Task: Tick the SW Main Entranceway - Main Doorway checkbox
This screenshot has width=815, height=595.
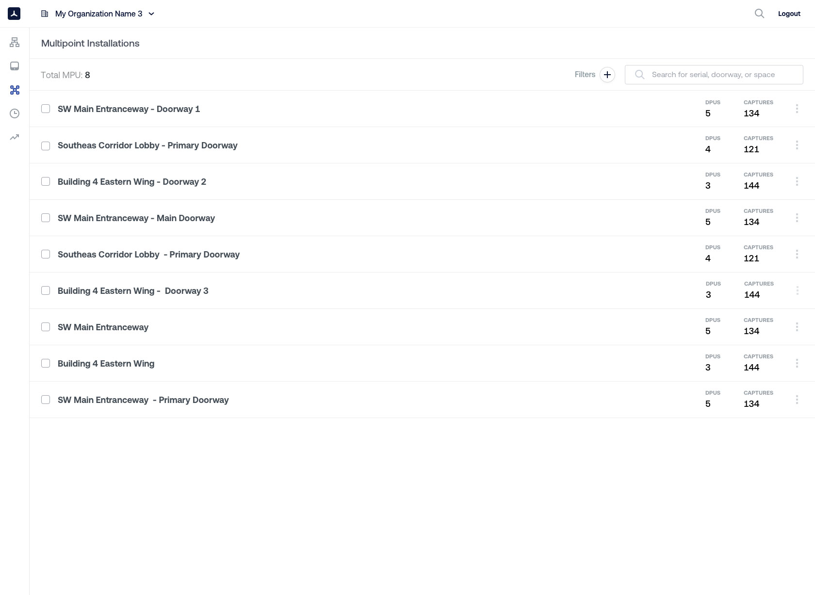Action: pyautogui.click(x=46, y=218)
